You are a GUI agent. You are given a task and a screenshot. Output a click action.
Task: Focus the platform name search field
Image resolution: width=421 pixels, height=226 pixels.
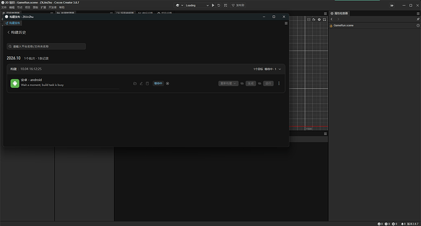[x=46, y=46]
